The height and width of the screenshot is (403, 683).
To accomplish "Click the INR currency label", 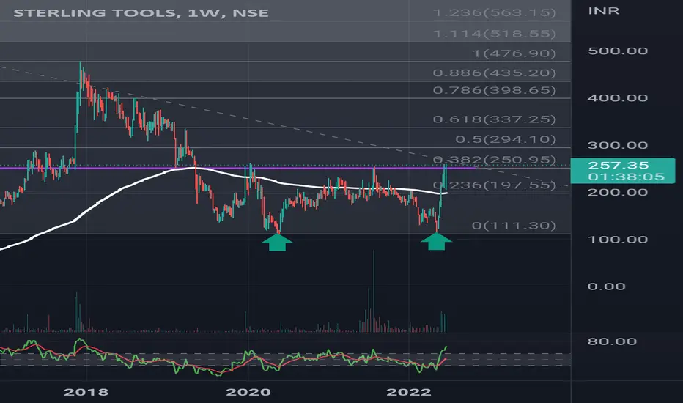I will (603, 11).
